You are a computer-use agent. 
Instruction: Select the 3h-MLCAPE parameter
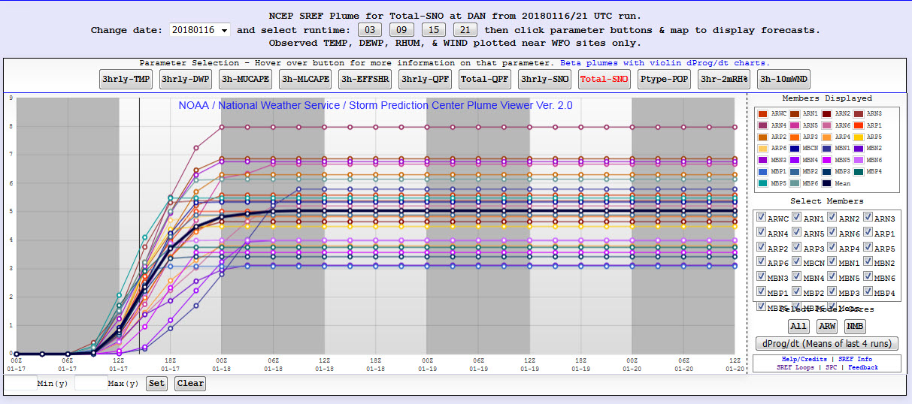(305, 79)
